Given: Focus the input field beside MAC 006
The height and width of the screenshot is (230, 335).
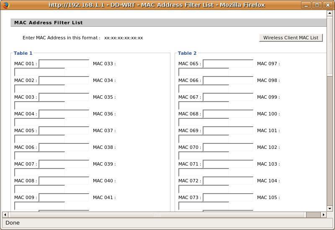Looking at the screenshot, I should click(64, 147).
